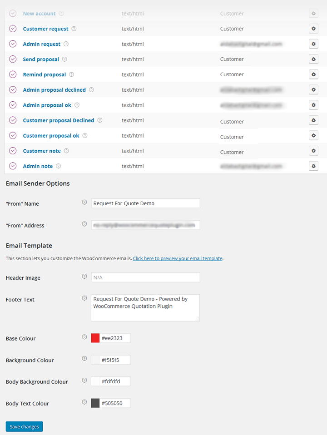Toggle enabled checkmark for Admin proposal declined
This screenshot has height=435, width=327.
click(x=13, y=90)
